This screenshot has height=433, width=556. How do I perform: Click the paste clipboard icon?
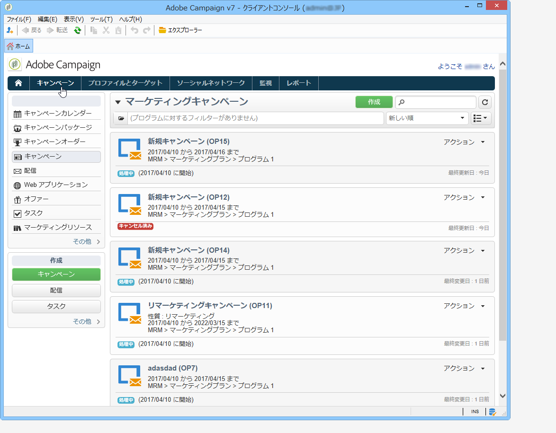coord(118,30)
